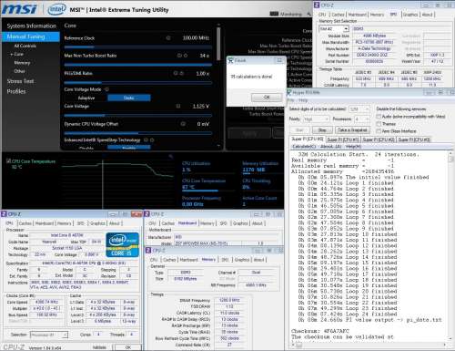This screenshot has height=351, width=455.
Task: Check the Audio service option in HyperPI
Action: pos(379,117)
